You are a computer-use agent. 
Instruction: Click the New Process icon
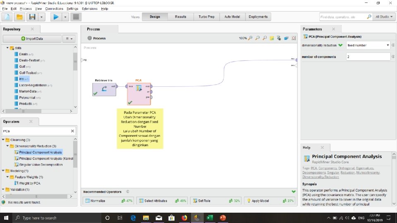[x=7, y=17]
